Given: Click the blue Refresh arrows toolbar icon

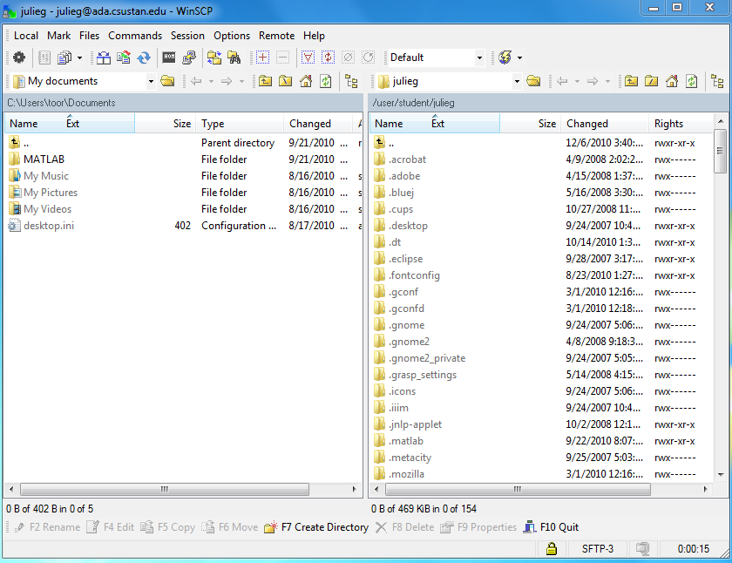Looking at the screenshot, I should (x=144, y=58).
